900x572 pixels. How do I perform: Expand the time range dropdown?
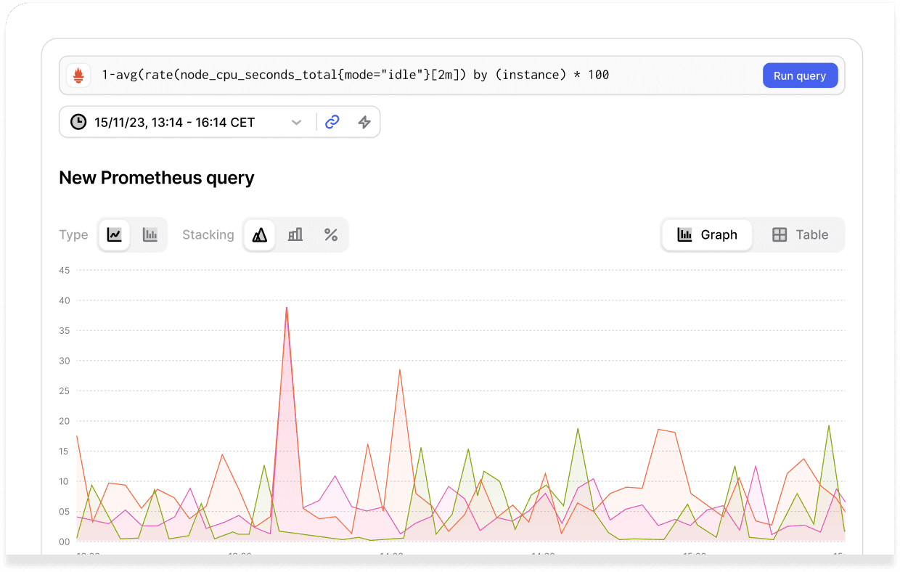pyautogui.click(x=296, y=121)
